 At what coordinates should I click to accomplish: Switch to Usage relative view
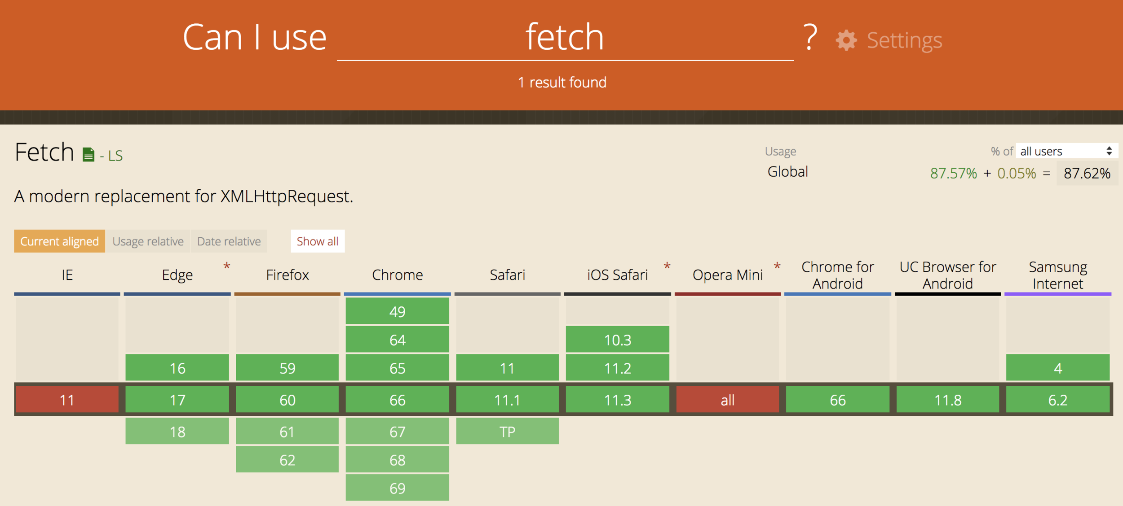click(148, 241)
